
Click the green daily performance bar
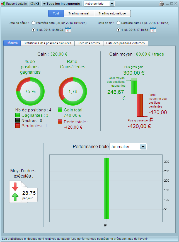click(106, 188)
